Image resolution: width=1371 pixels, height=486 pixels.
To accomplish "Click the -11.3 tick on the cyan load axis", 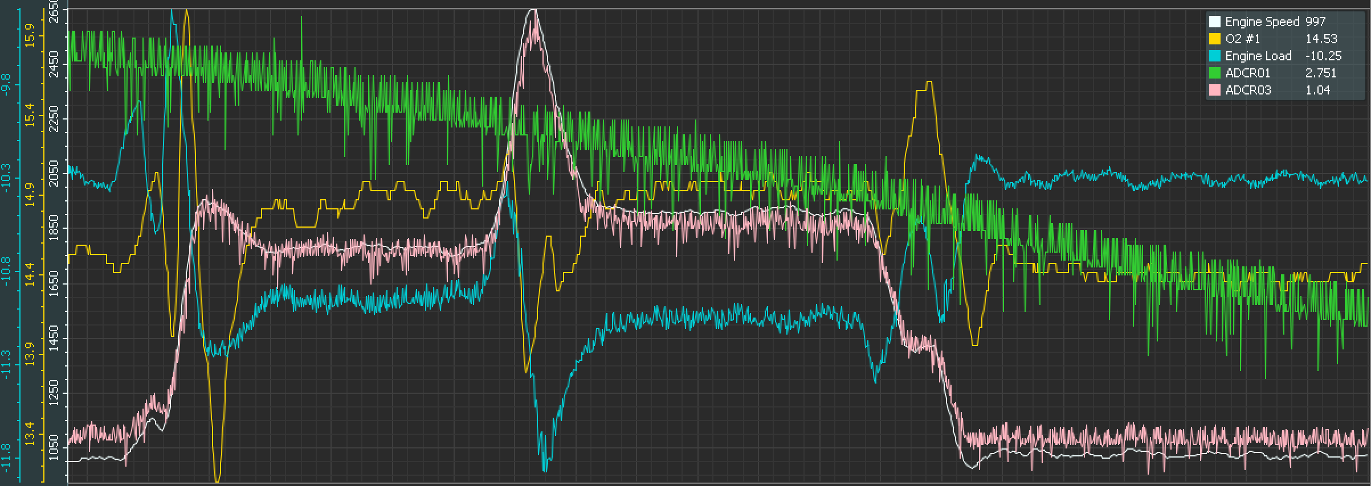I will [x=6, y=364].
